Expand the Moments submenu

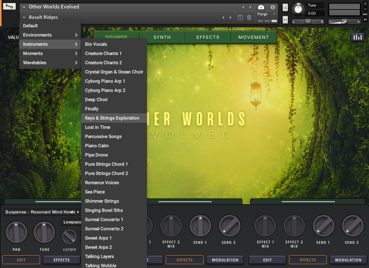50,53
